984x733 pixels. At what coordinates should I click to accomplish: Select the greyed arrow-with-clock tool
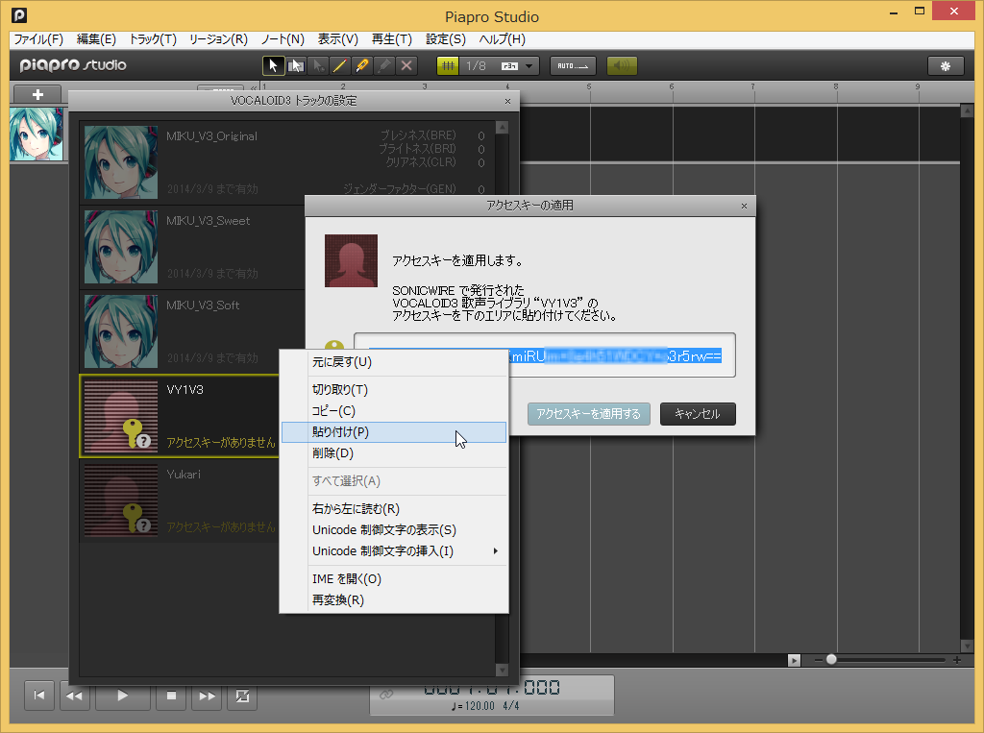tap(318, 65)
